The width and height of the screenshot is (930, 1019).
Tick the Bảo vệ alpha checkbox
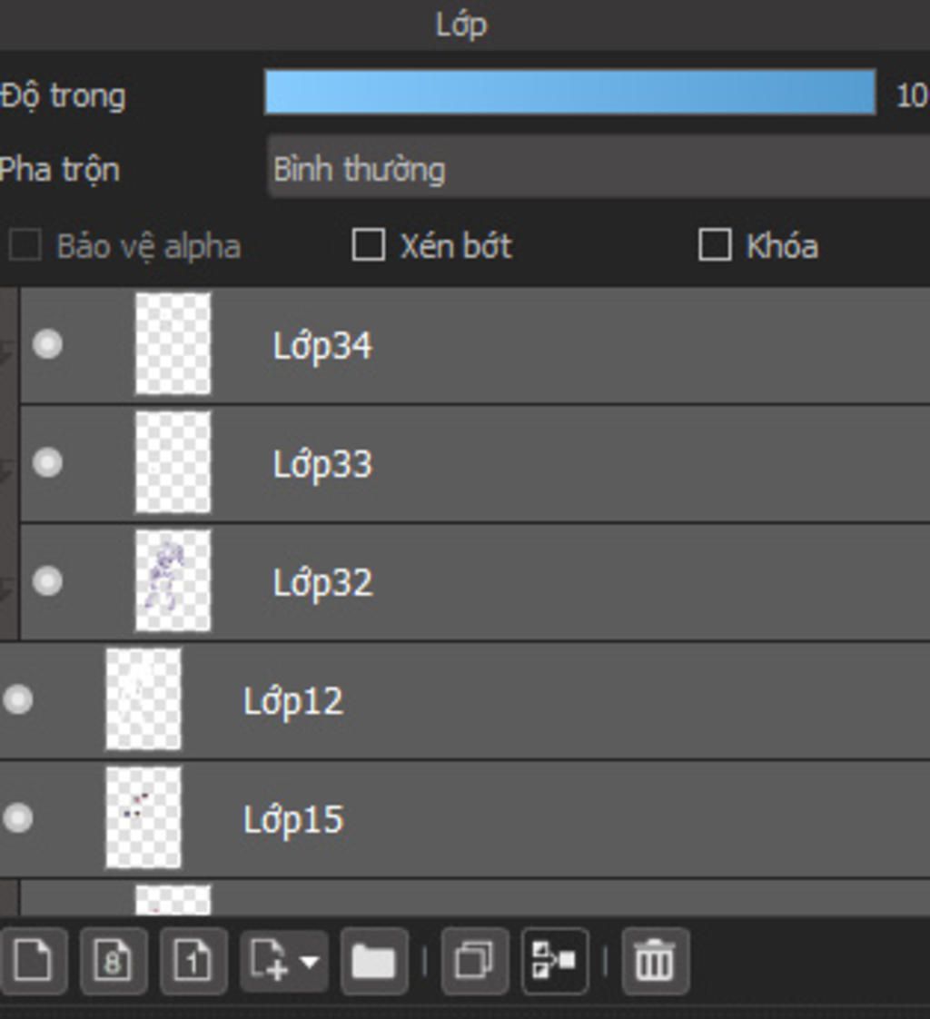[x=25, y=245]
